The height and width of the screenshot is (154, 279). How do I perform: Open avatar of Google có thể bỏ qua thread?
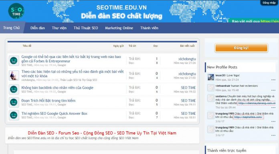pyautogui.click(x=14, y=61)
